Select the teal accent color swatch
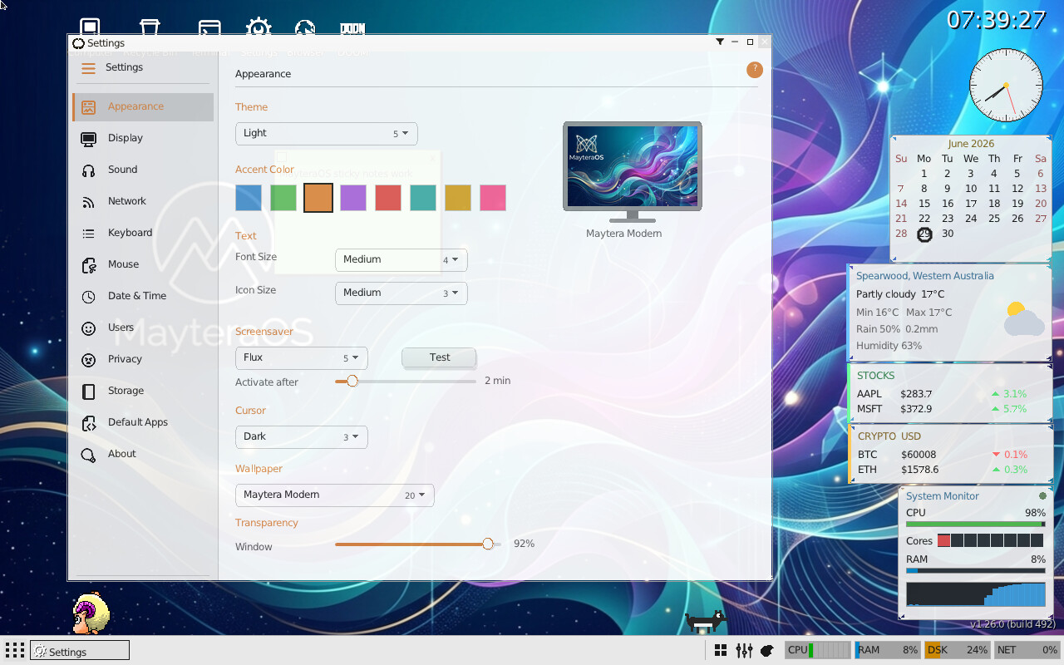This screenshot has width=1064, height=665. click(423, 198)
